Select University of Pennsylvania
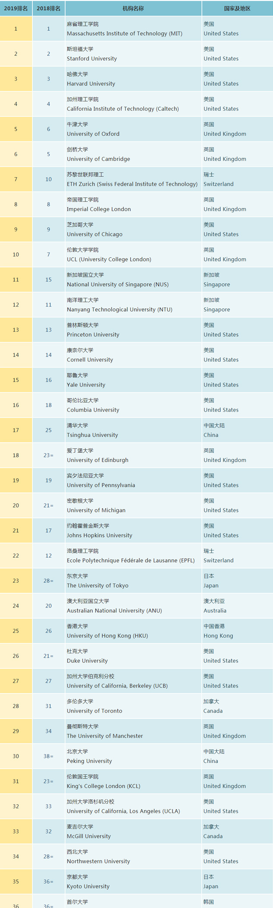The image size is (273, 908). pos(101,485)
